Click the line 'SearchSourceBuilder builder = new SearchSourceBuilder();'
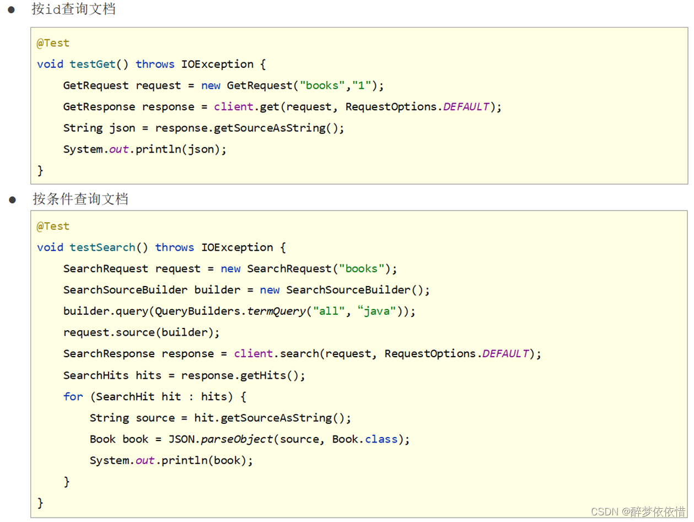 click(246, 290)
